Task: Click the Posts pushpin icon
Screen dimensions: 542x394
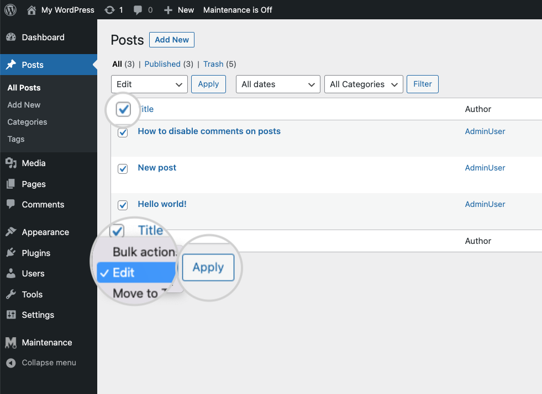Action: click(11, 65)
